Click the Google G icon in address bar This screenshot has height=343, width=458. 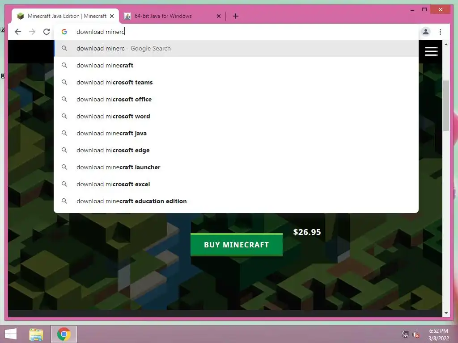(x=64, y=32)
